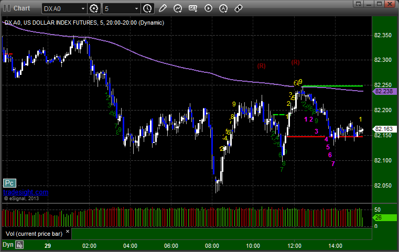Click the 14:00 time axis label
The image size is (399, 252).
(x=335, y=246)
